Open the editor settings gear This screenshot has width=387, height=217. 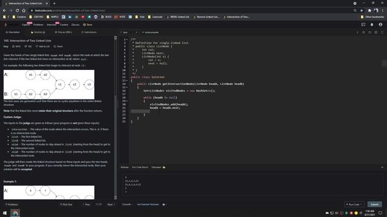pyautogui.click(x=376, y=32)
